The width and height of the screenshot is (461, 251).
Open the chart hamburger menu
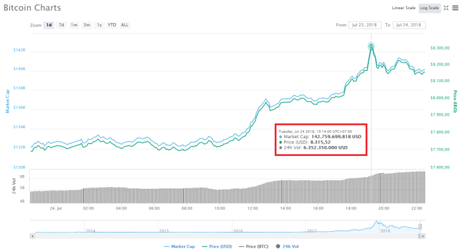tap(455, 8)
